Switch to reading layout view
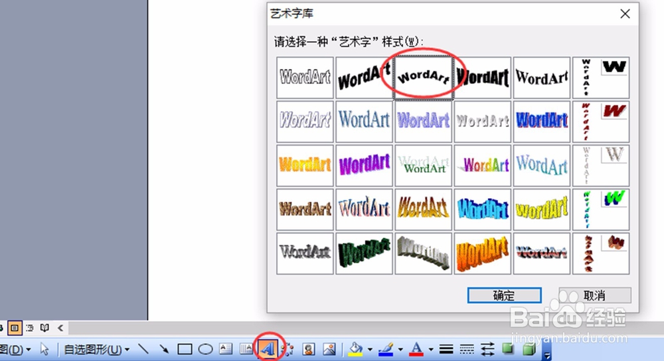The height and width of the screenshot is (361, 664). tap(44, 328)
